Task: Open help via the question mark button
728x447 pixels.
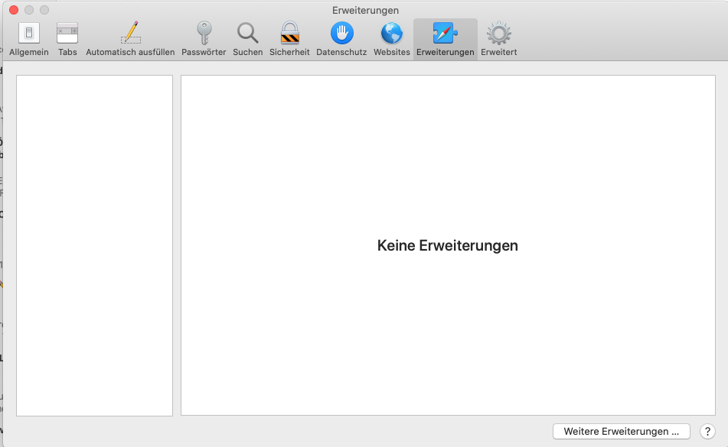Action: pos(707,432)
